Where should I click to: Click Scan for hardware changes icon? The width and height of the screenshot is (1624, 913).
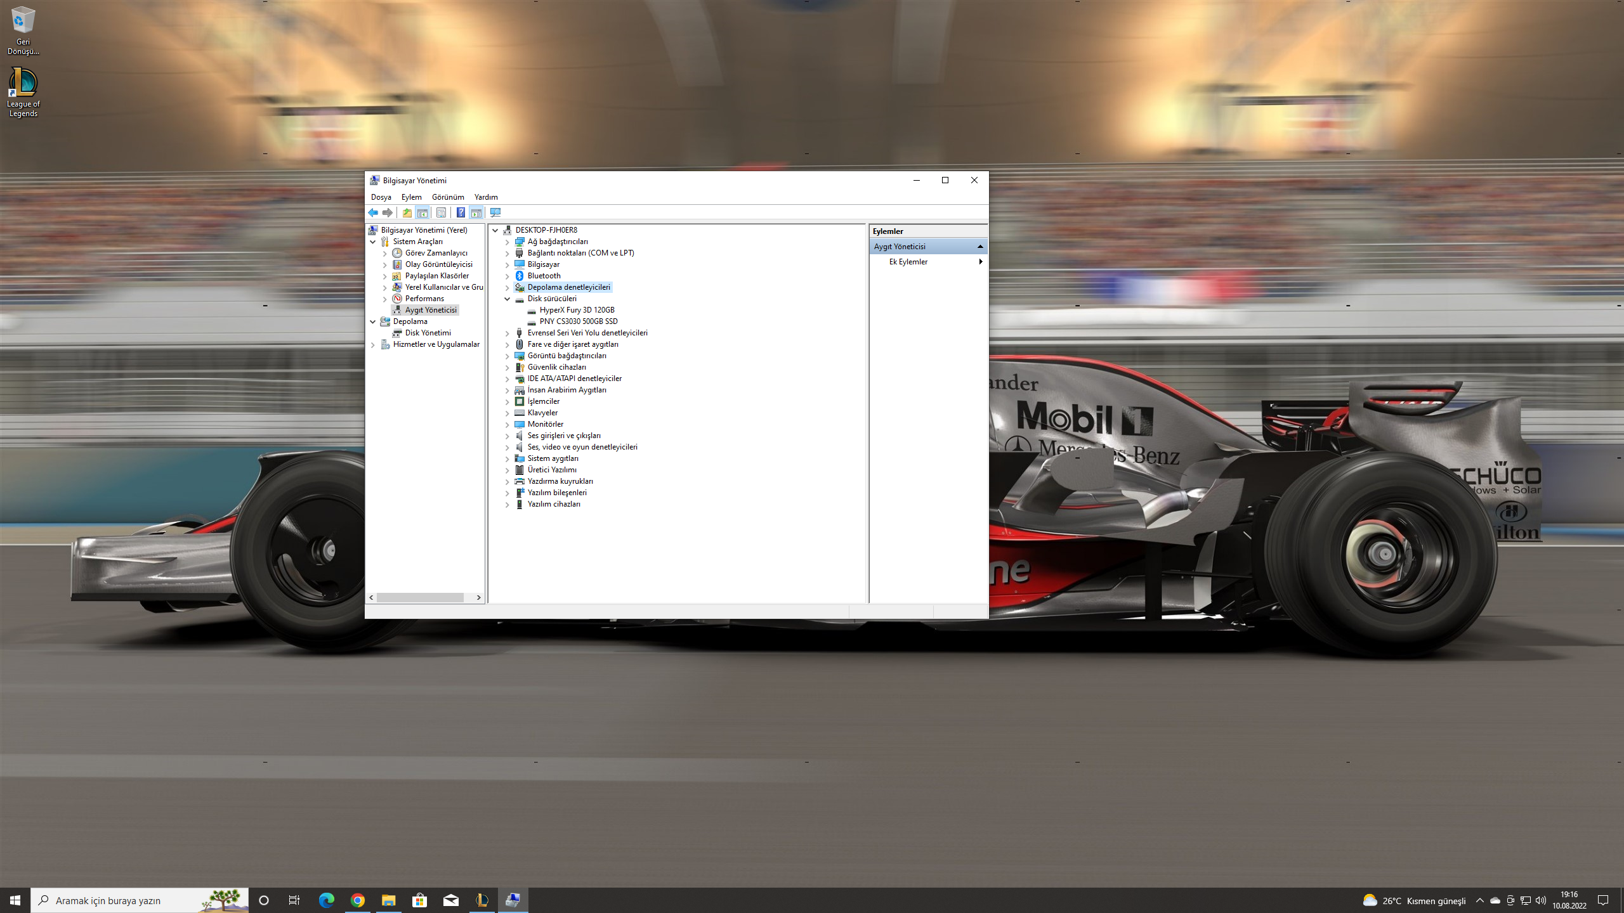495,212
